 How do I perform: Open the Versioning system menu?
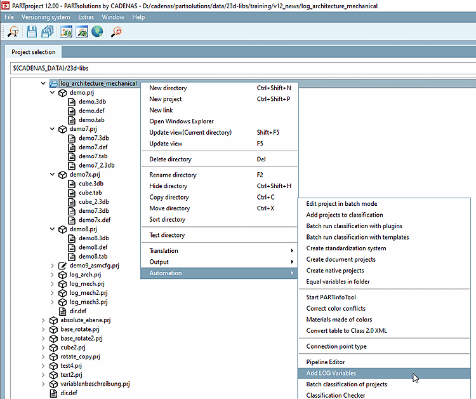(46, 17)
